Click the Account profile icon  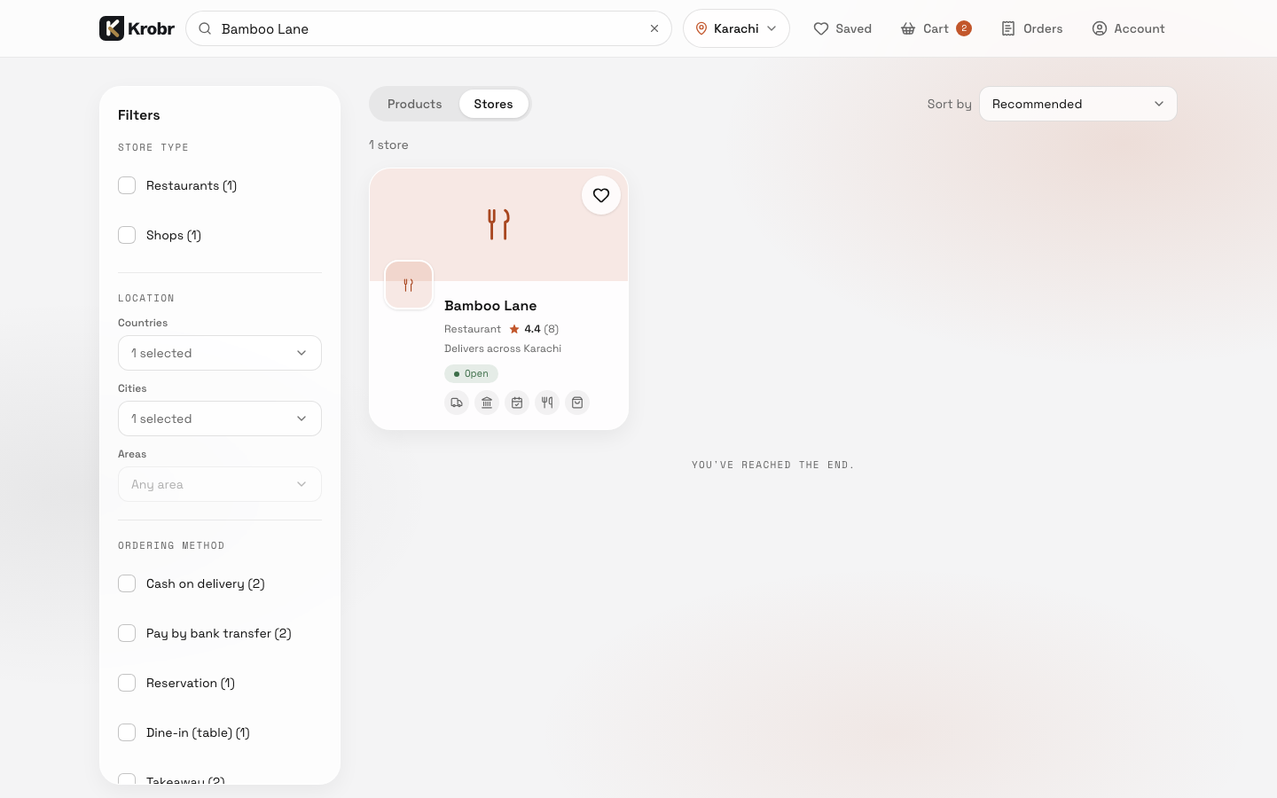1100,28
